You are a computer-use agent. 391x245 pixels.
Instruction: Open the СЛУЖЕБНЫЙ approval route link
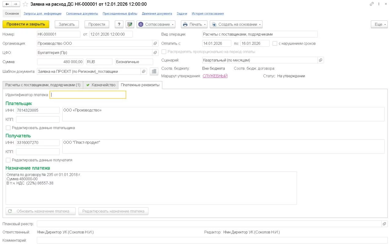point(215,76)
